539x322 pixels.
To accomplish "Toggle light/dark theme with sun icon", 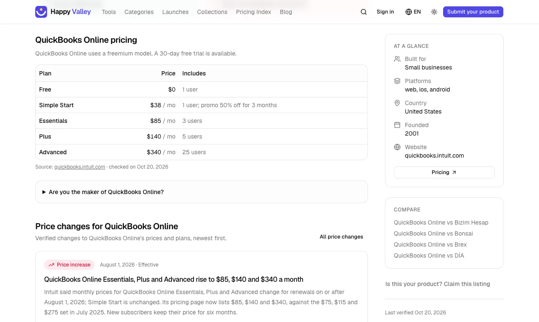I will tap(434, 12).
